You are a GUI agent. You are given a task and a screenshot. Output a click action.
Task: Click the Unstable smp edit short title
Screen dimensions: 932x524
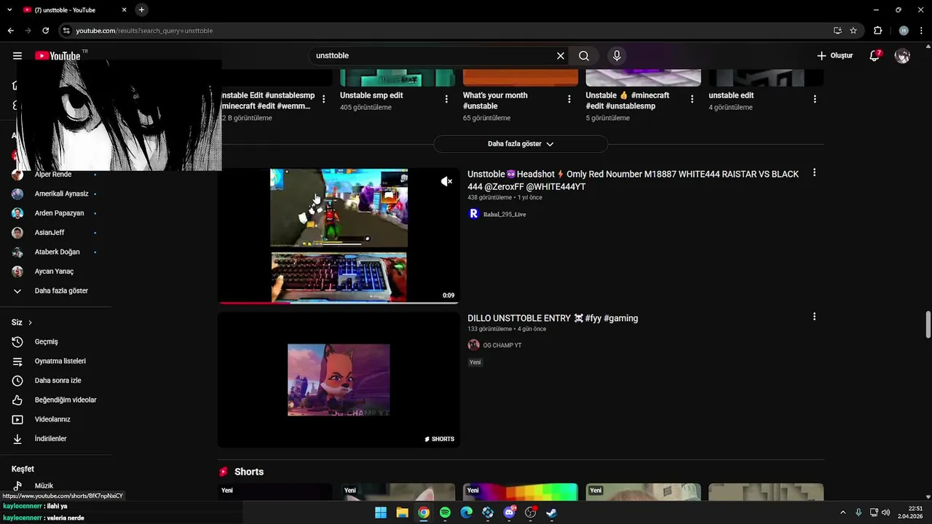pos(371,95)
